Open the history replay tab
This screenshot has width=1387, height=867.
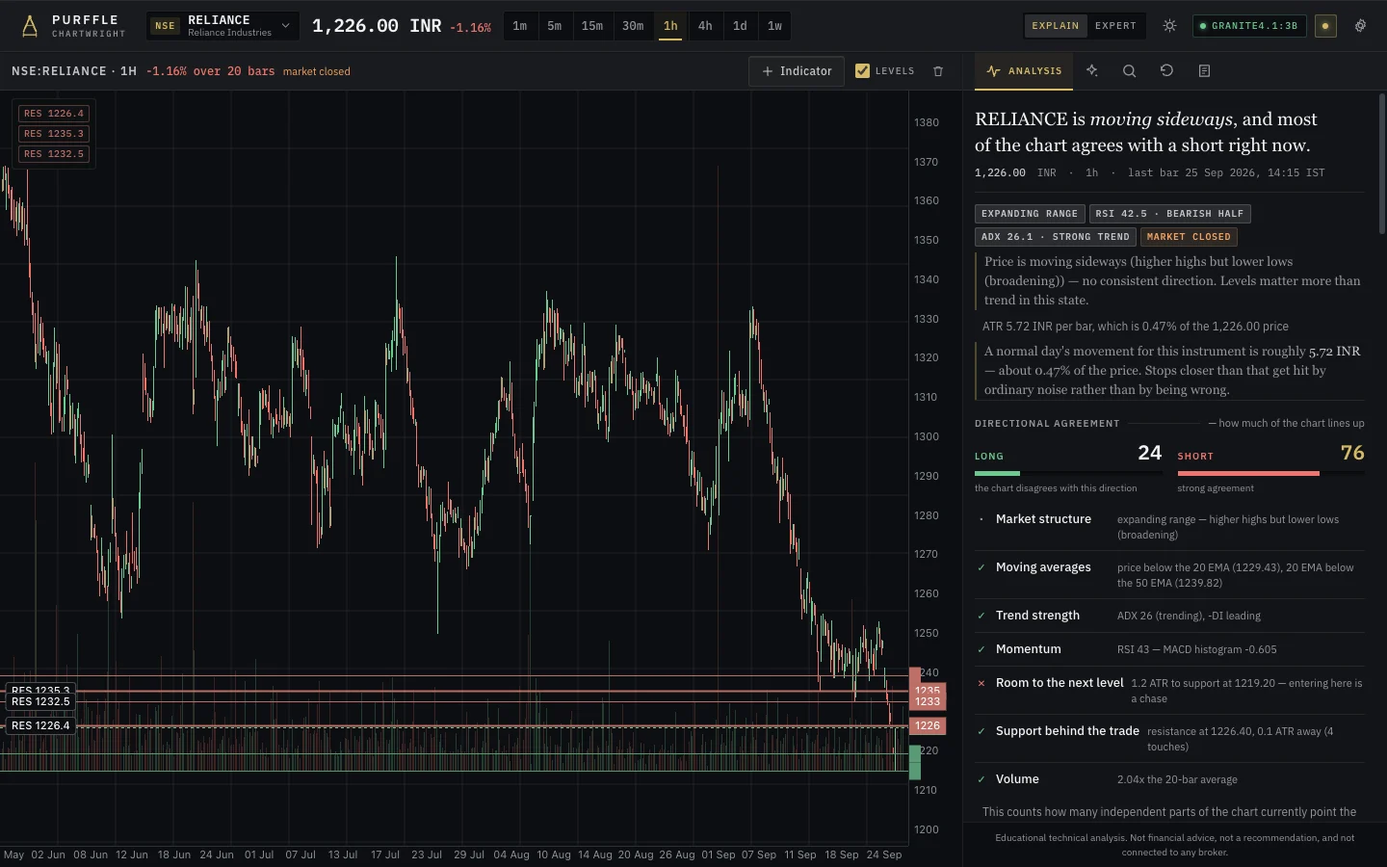(x=1166, y=70)
